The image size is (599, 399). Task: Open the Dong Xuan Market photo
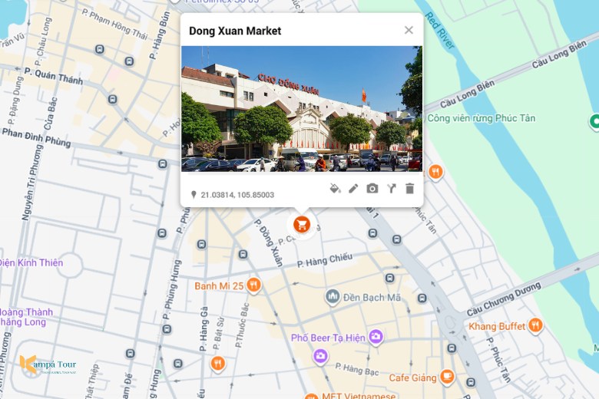(301, 109)
